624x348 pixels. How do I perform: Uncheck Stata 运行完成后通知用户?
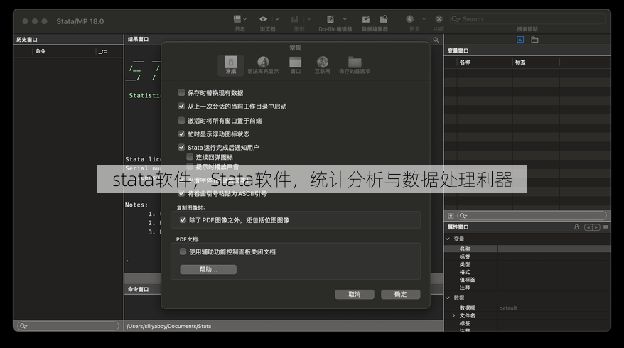click(181, 147)
